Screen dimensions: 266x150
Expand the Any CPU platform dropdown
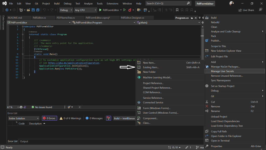(x=86, y=10)
